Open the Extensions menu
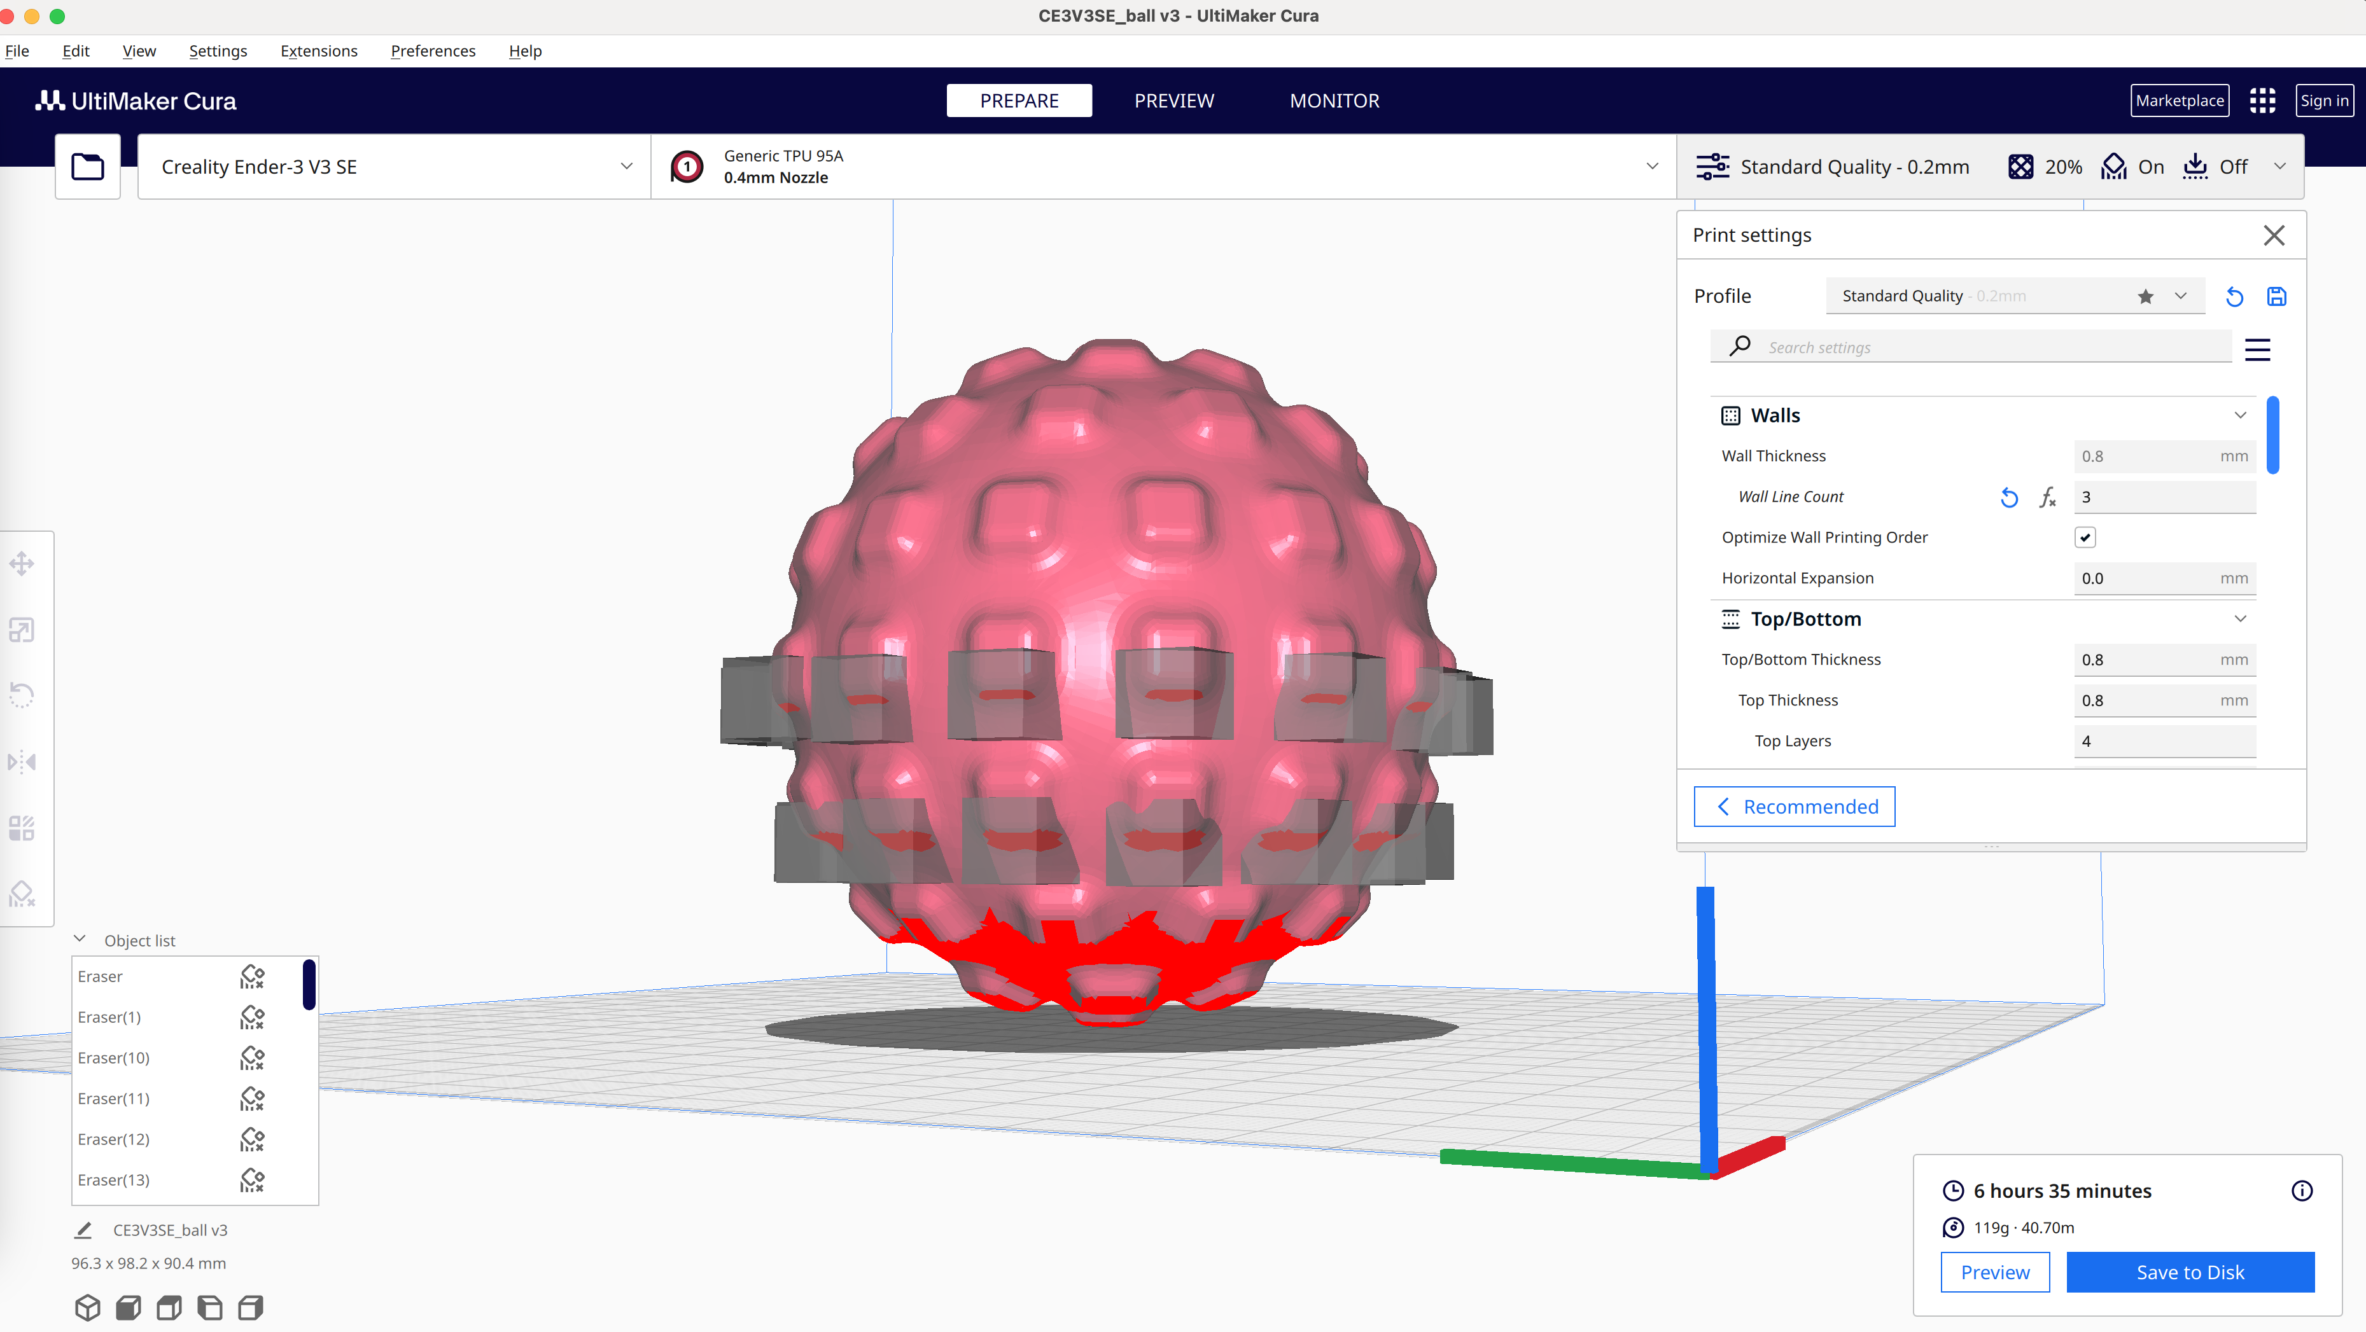The image size is (2366, 1332). 319,50
